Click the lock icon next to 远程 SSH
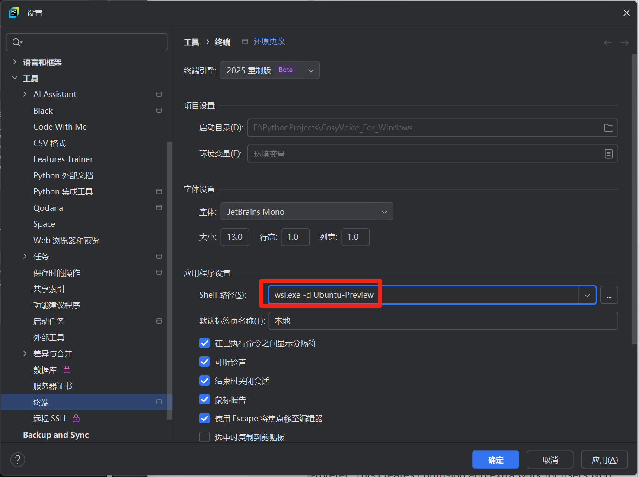The width and height of the screenshot is (639, 477). [x=76, y=418]
